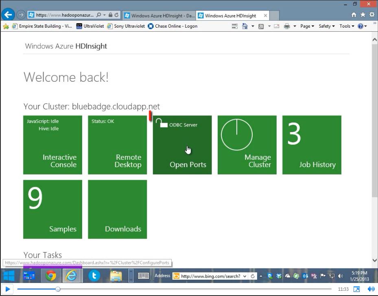Go back with the browser back arrow
The height and width of the screenshot is (296, 378).
tap(8, 15)
